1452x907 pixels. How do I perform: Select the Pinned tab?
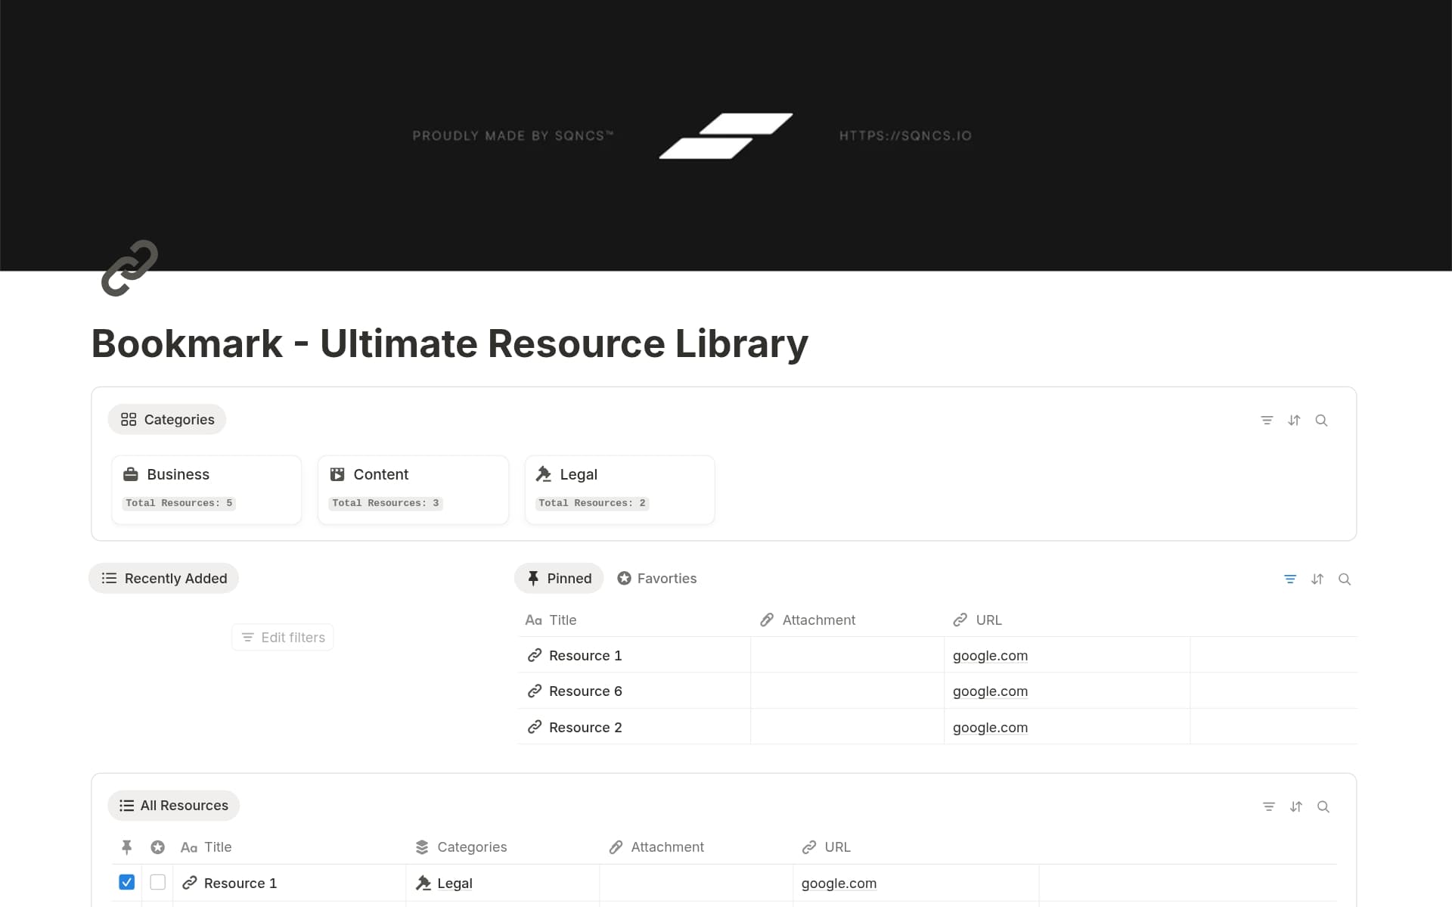click(x=559, y=578)
